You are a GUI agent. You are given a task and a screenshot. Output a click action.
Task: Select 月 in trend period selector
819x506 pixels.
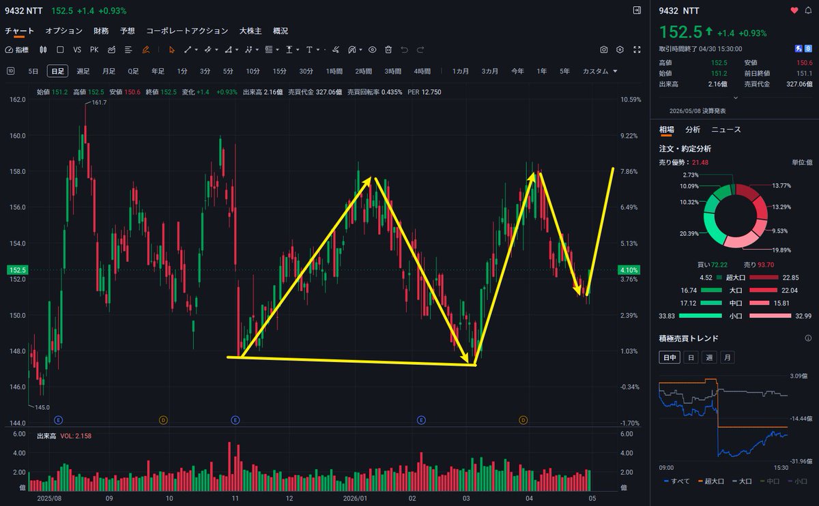(x=728, y=357)
